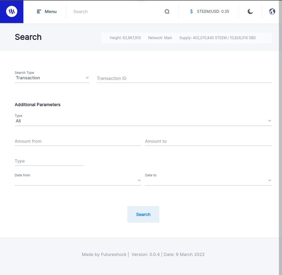Click the blue Search button
This screenshot has height=275, width=282.
click(x=143, y=214)
